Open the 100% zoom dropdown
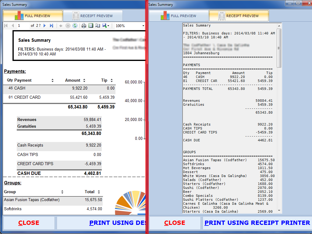 (143, 26)
